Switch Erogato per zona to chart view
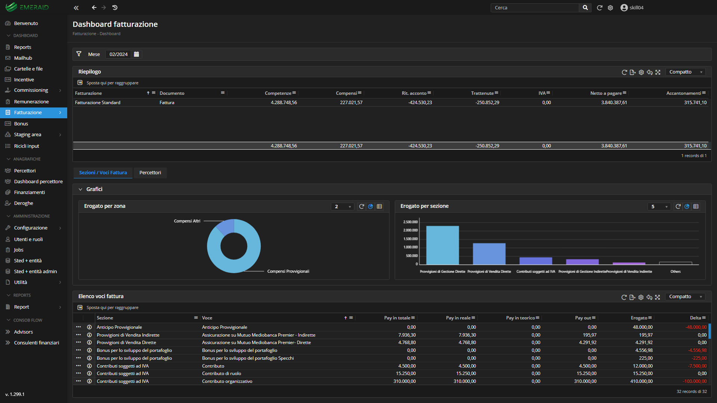717x403 pixels. 370,206
